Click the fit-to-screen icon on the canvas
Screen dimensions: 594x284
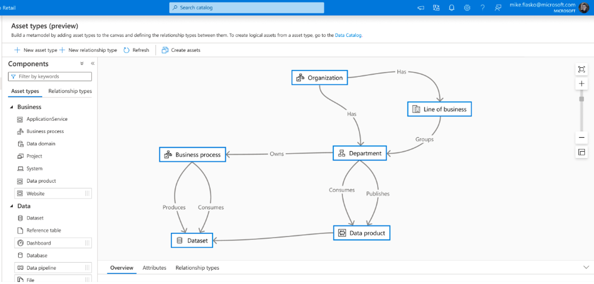582,69
